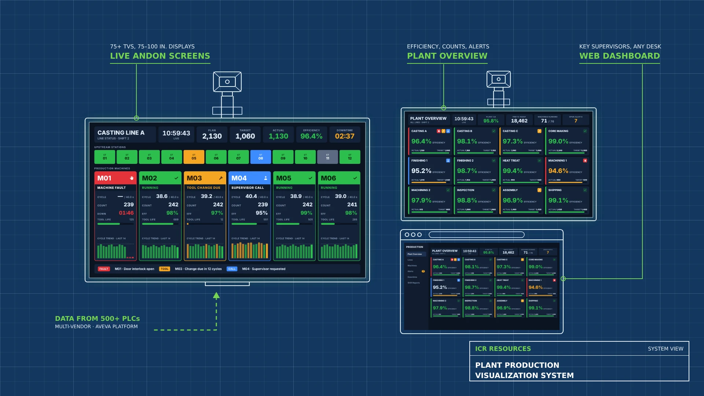
Task: Click Finishing 1 person icon in web dashboard
Action: 459,280
